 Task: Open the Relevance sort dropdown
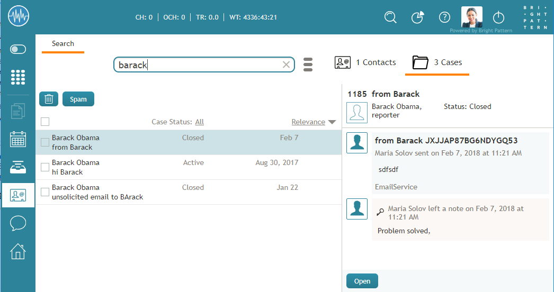(x=314, y=122)
